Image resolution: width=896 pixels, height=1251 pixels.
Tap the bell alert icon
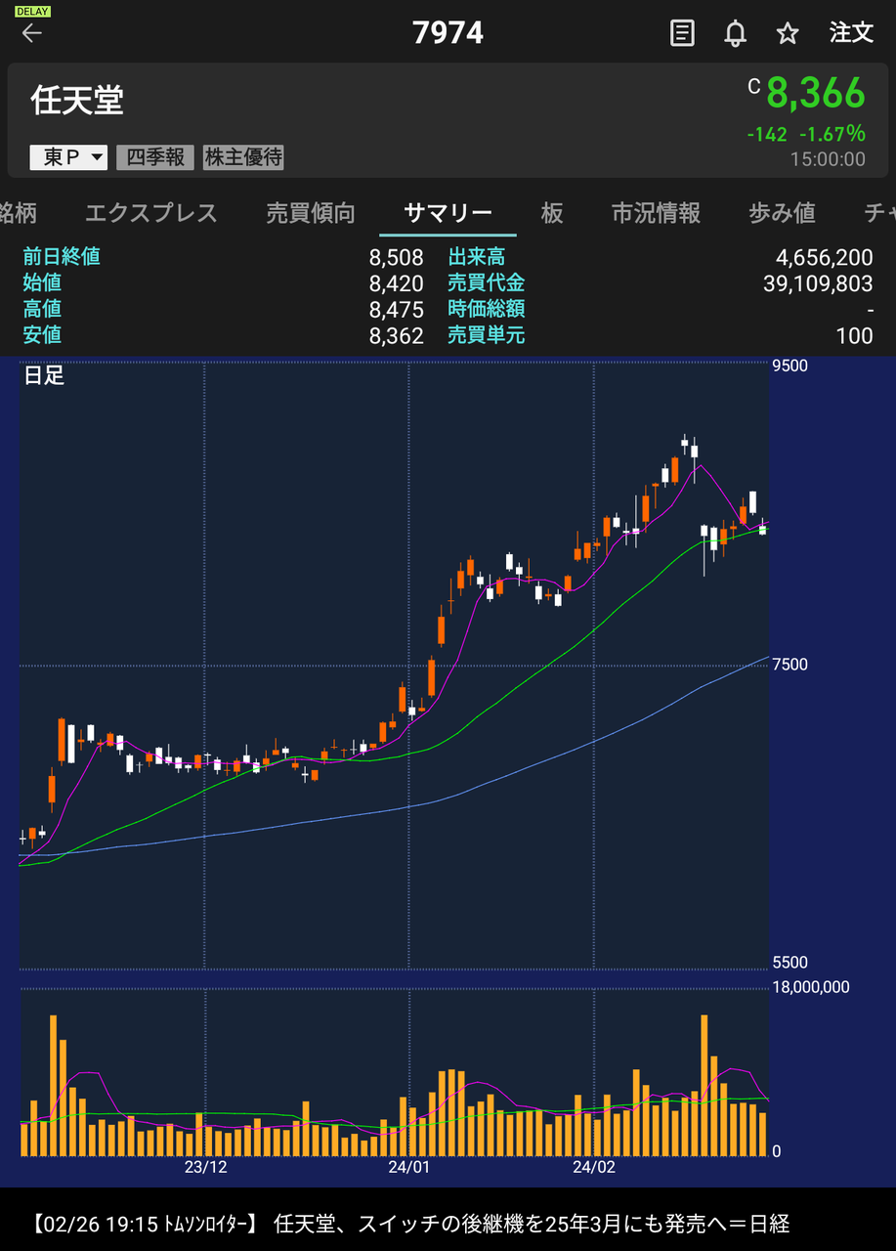pos(735,33)
